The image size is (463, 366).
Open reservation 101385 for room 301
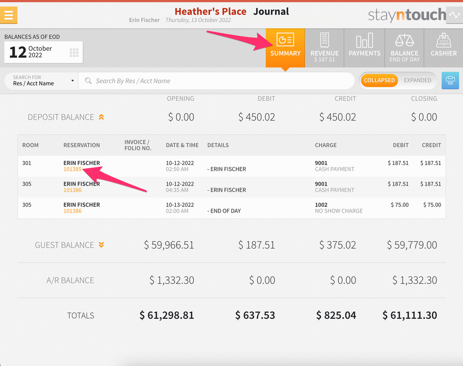point(72,169)
